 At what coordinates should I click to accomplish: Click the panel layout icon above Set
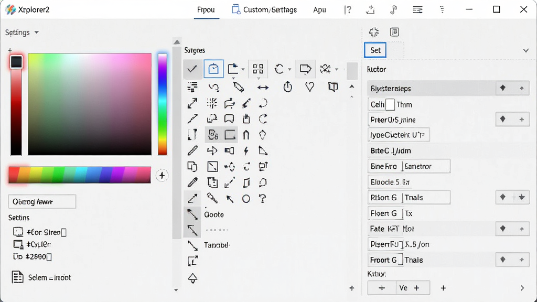point(394,32)
